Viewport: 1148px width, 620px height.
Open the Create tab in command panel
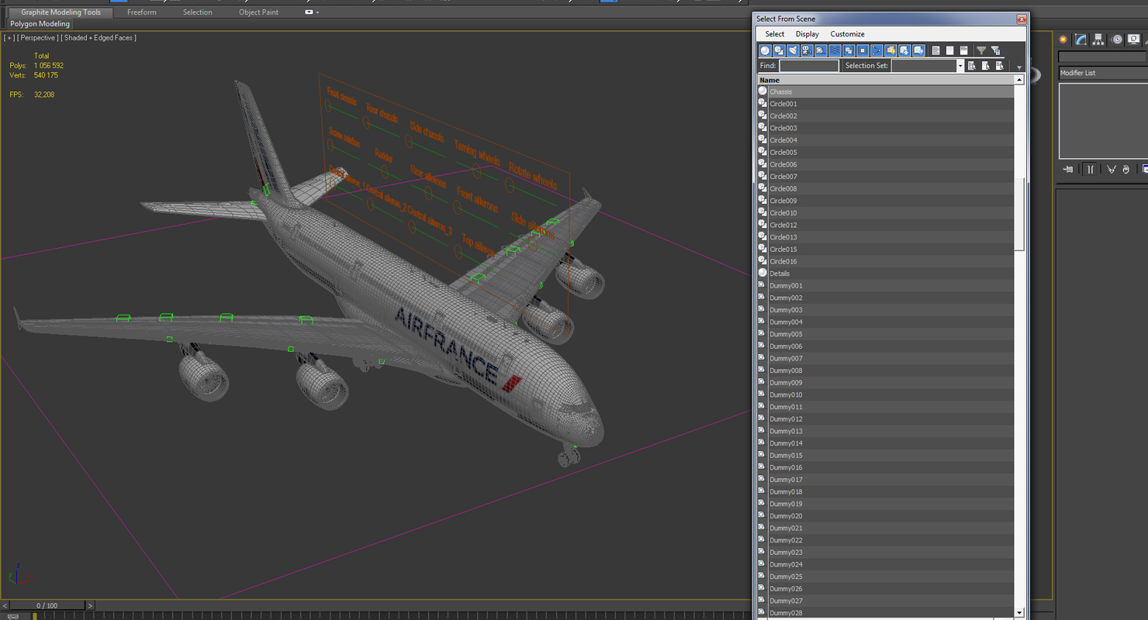[1063, 40]
